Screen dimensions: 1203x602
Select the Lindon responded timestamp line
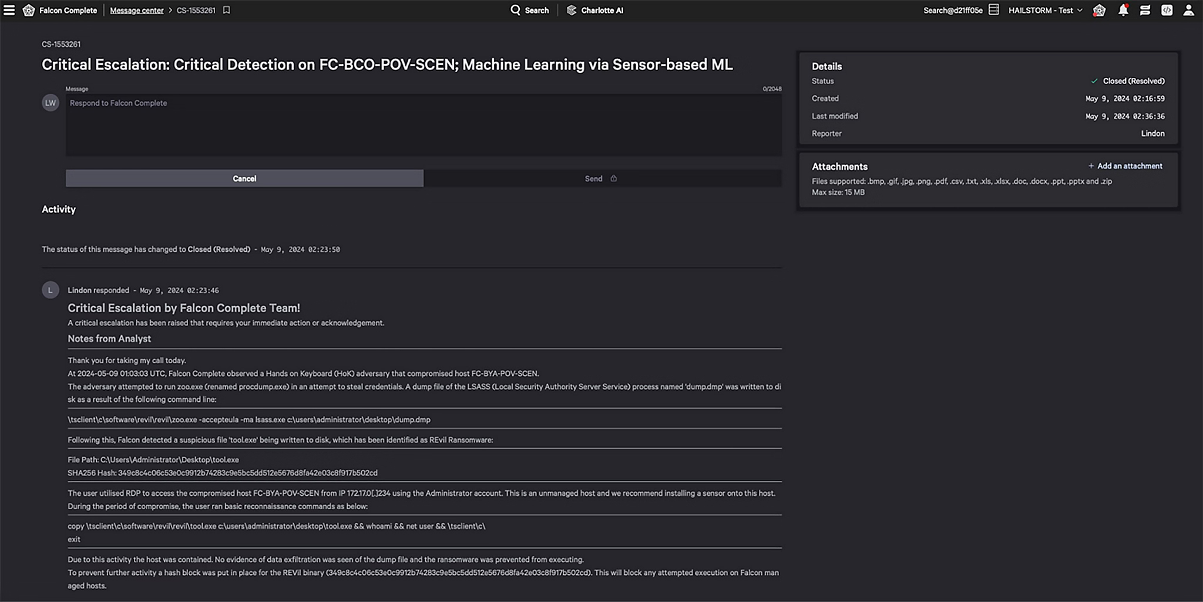143,290
